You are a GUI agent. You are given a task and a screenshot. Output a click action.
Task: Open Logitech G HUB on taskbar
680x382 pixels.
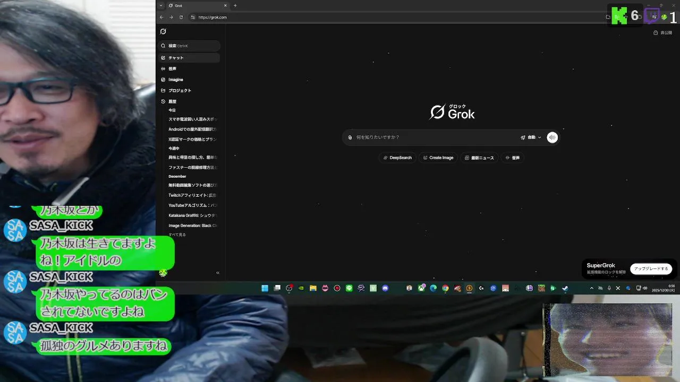point(481,288)
